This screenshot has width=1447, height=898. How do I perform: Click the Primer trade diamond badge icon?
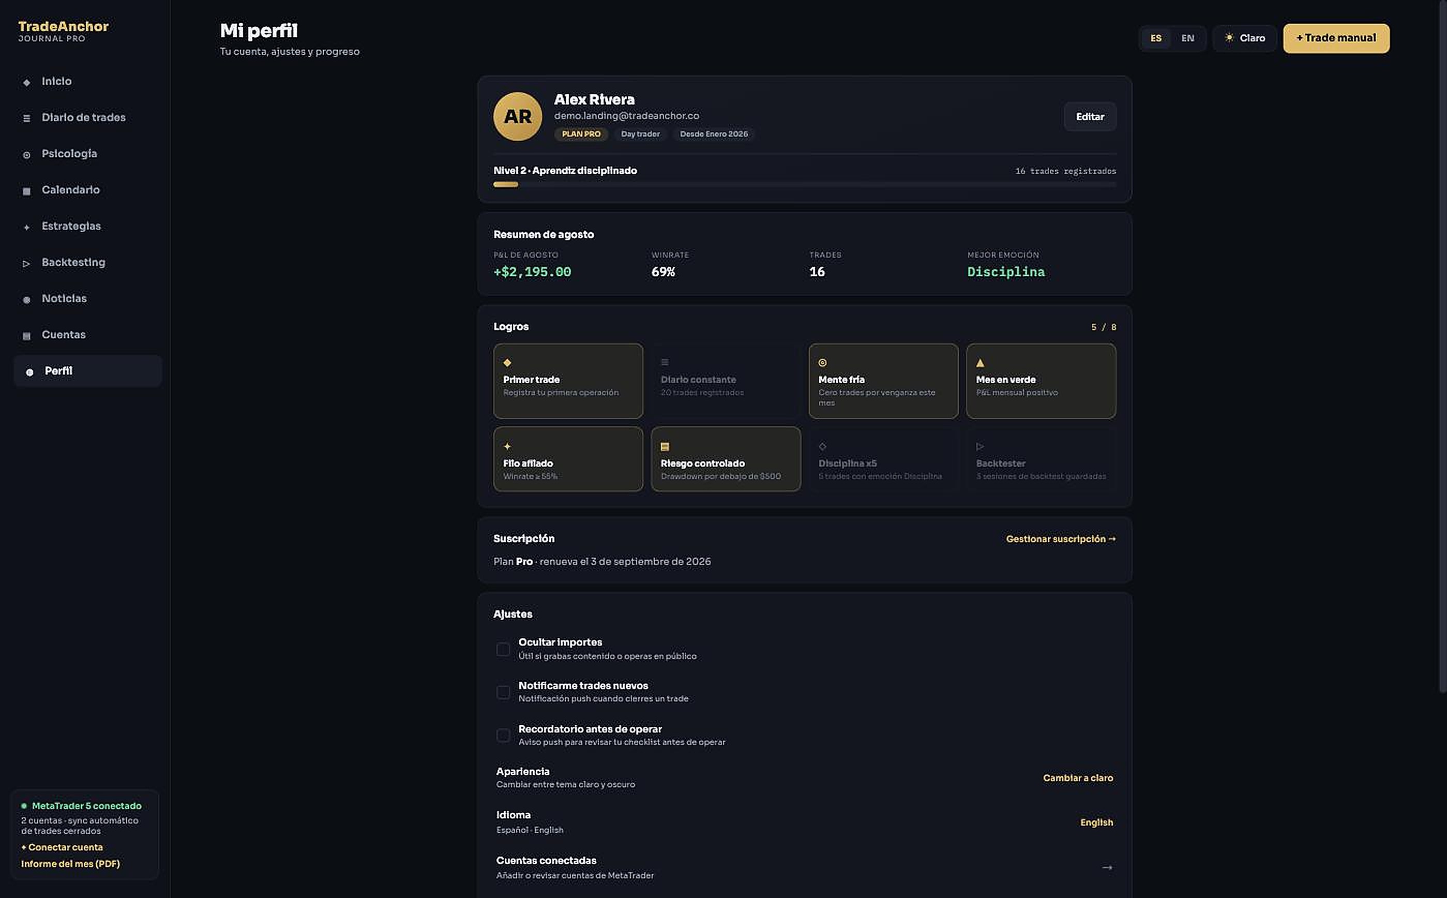coord(507,362)
